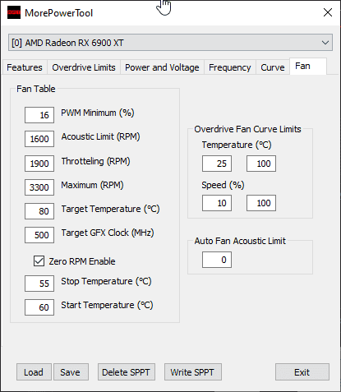Select the Target Temperature field showing 80
341x392 pixels.
pyautogui.click(x=39, y=211)
